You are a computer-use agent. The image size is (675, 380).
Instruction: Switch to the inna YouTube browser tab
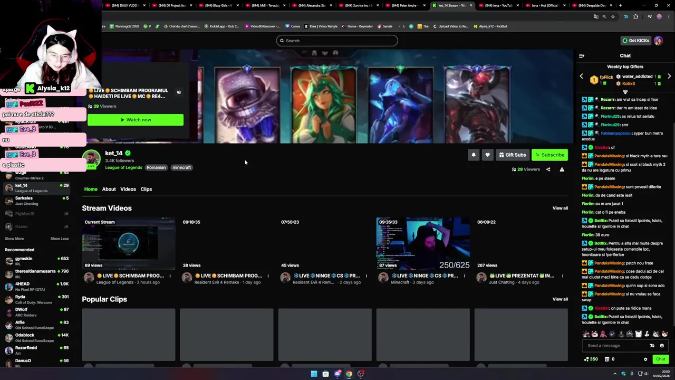(x=498, y=5)
